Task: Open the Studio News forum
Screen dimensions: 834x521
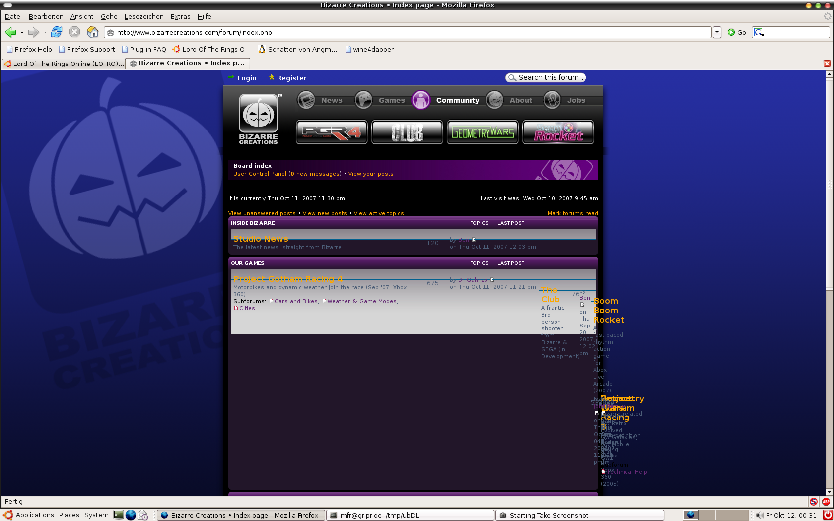Action: coord(261,239)
